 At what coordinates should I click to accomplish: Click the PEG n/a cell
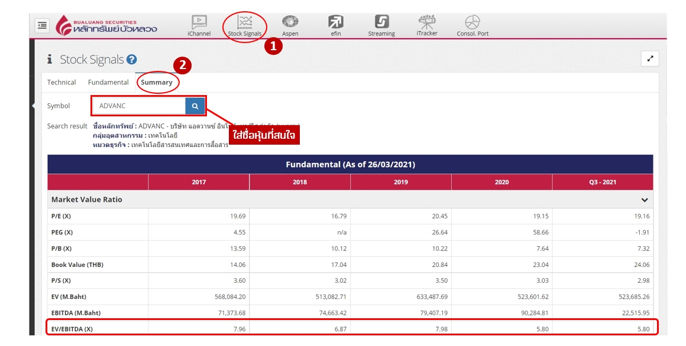pyautogui.click(x=342, y=233)
